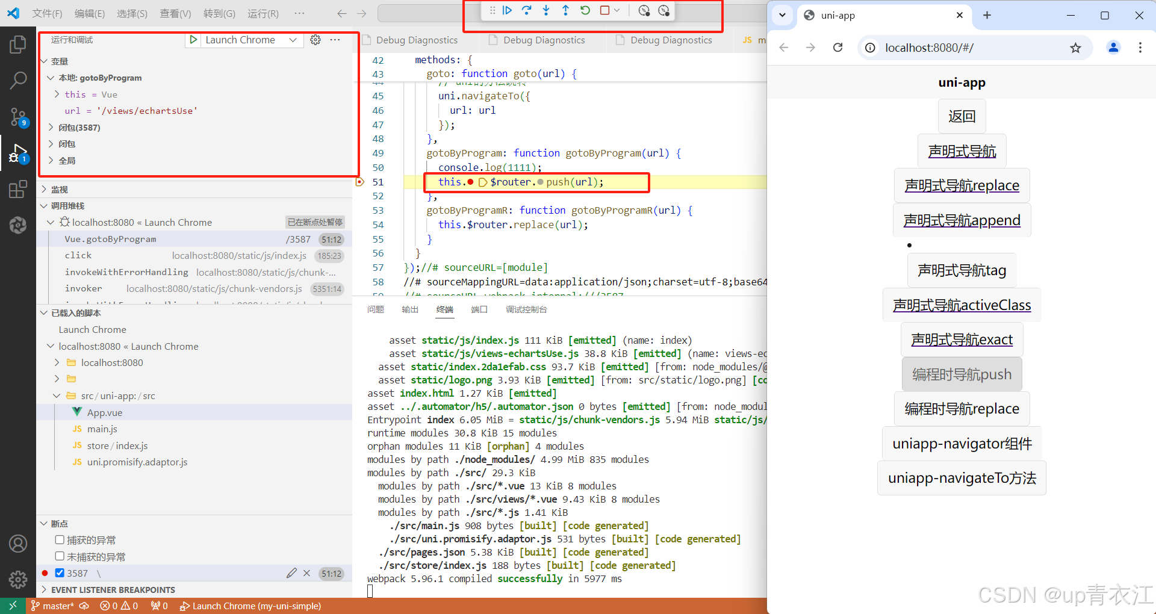Open the Manage gear in the activity bar
Screen dimensions: 1156x614
[x=18, y=580]
